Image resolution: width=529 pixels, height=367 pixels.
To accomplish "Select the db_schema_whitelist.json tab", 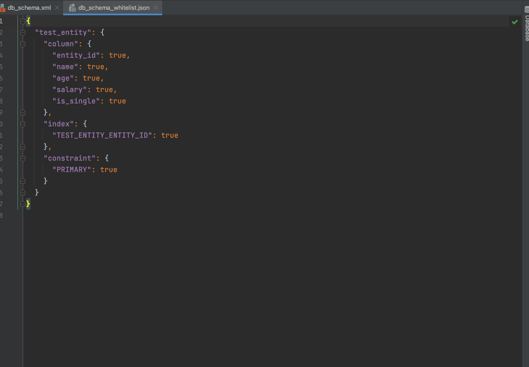I will [114, 8].
